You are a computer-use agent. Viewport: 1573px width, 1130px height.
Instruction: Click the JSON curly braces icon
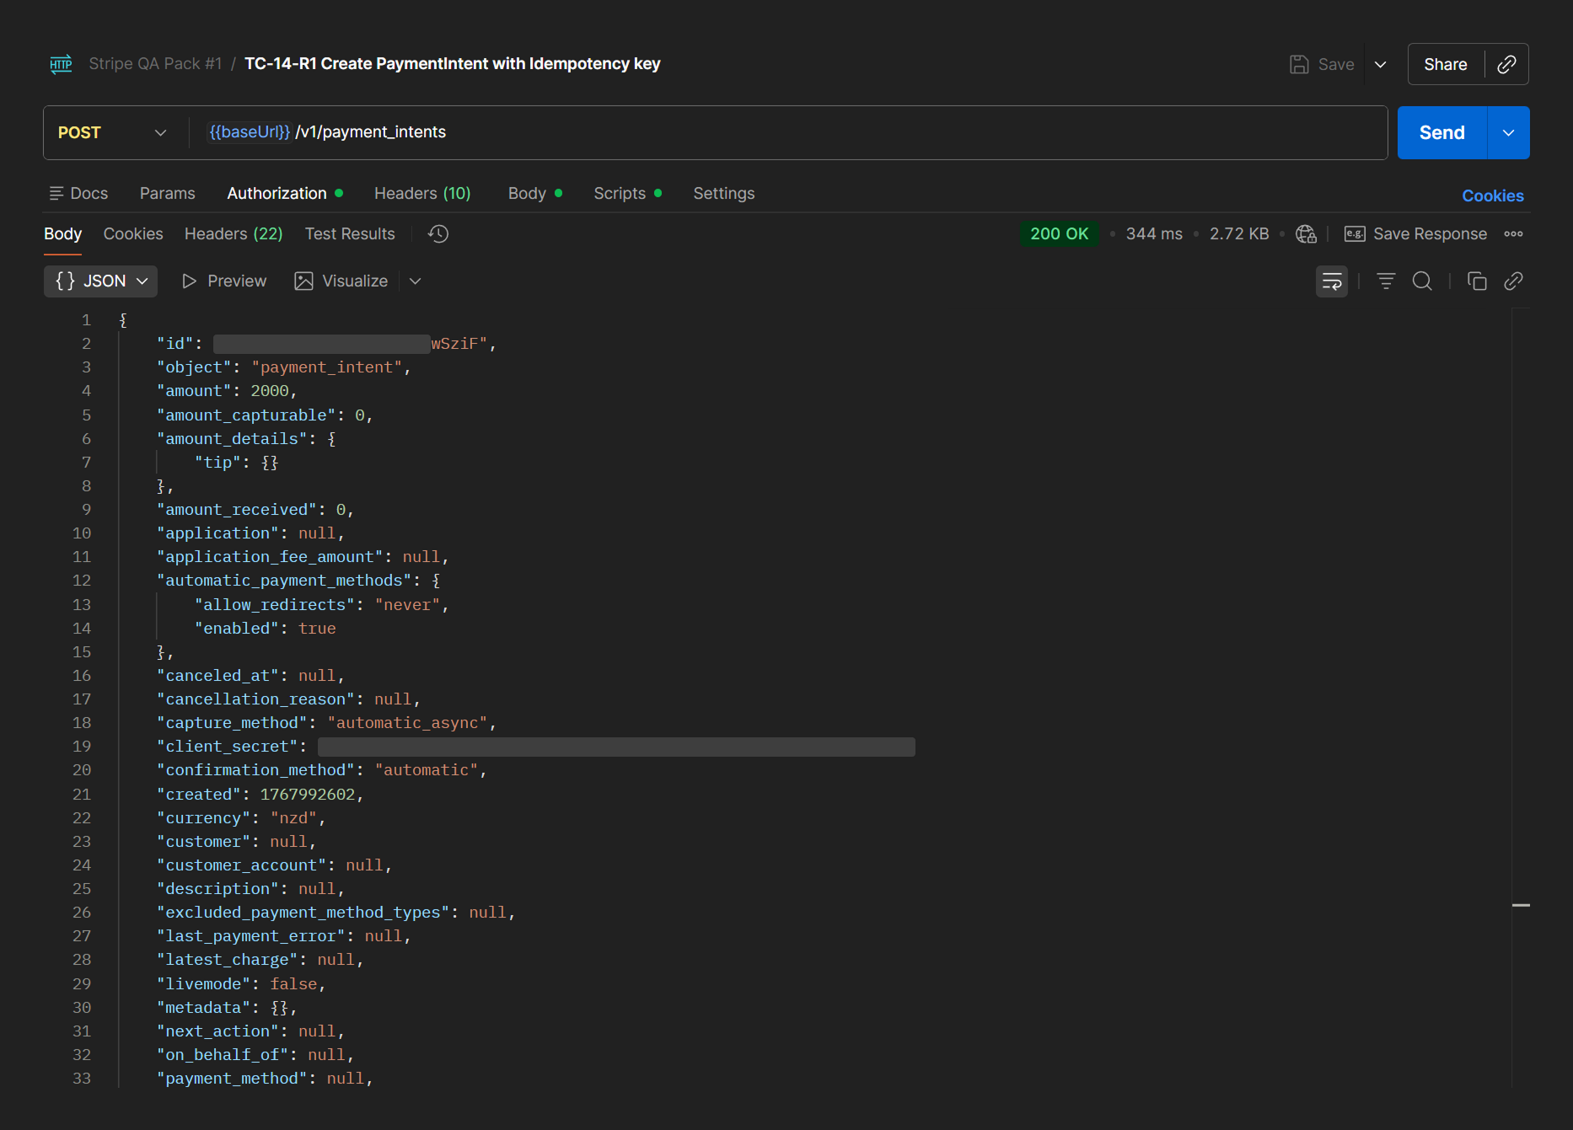click(65, 281)
